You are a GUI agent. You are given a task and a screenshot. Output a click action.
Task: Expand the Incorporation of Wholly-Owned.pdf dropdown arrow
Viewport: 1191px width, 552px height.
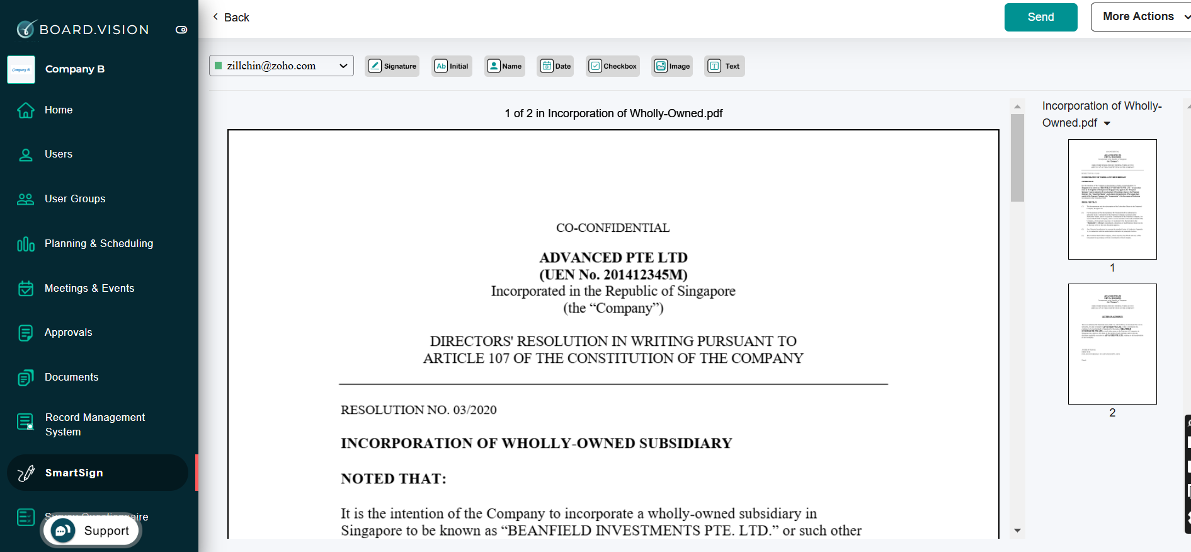click(1107, 124)
